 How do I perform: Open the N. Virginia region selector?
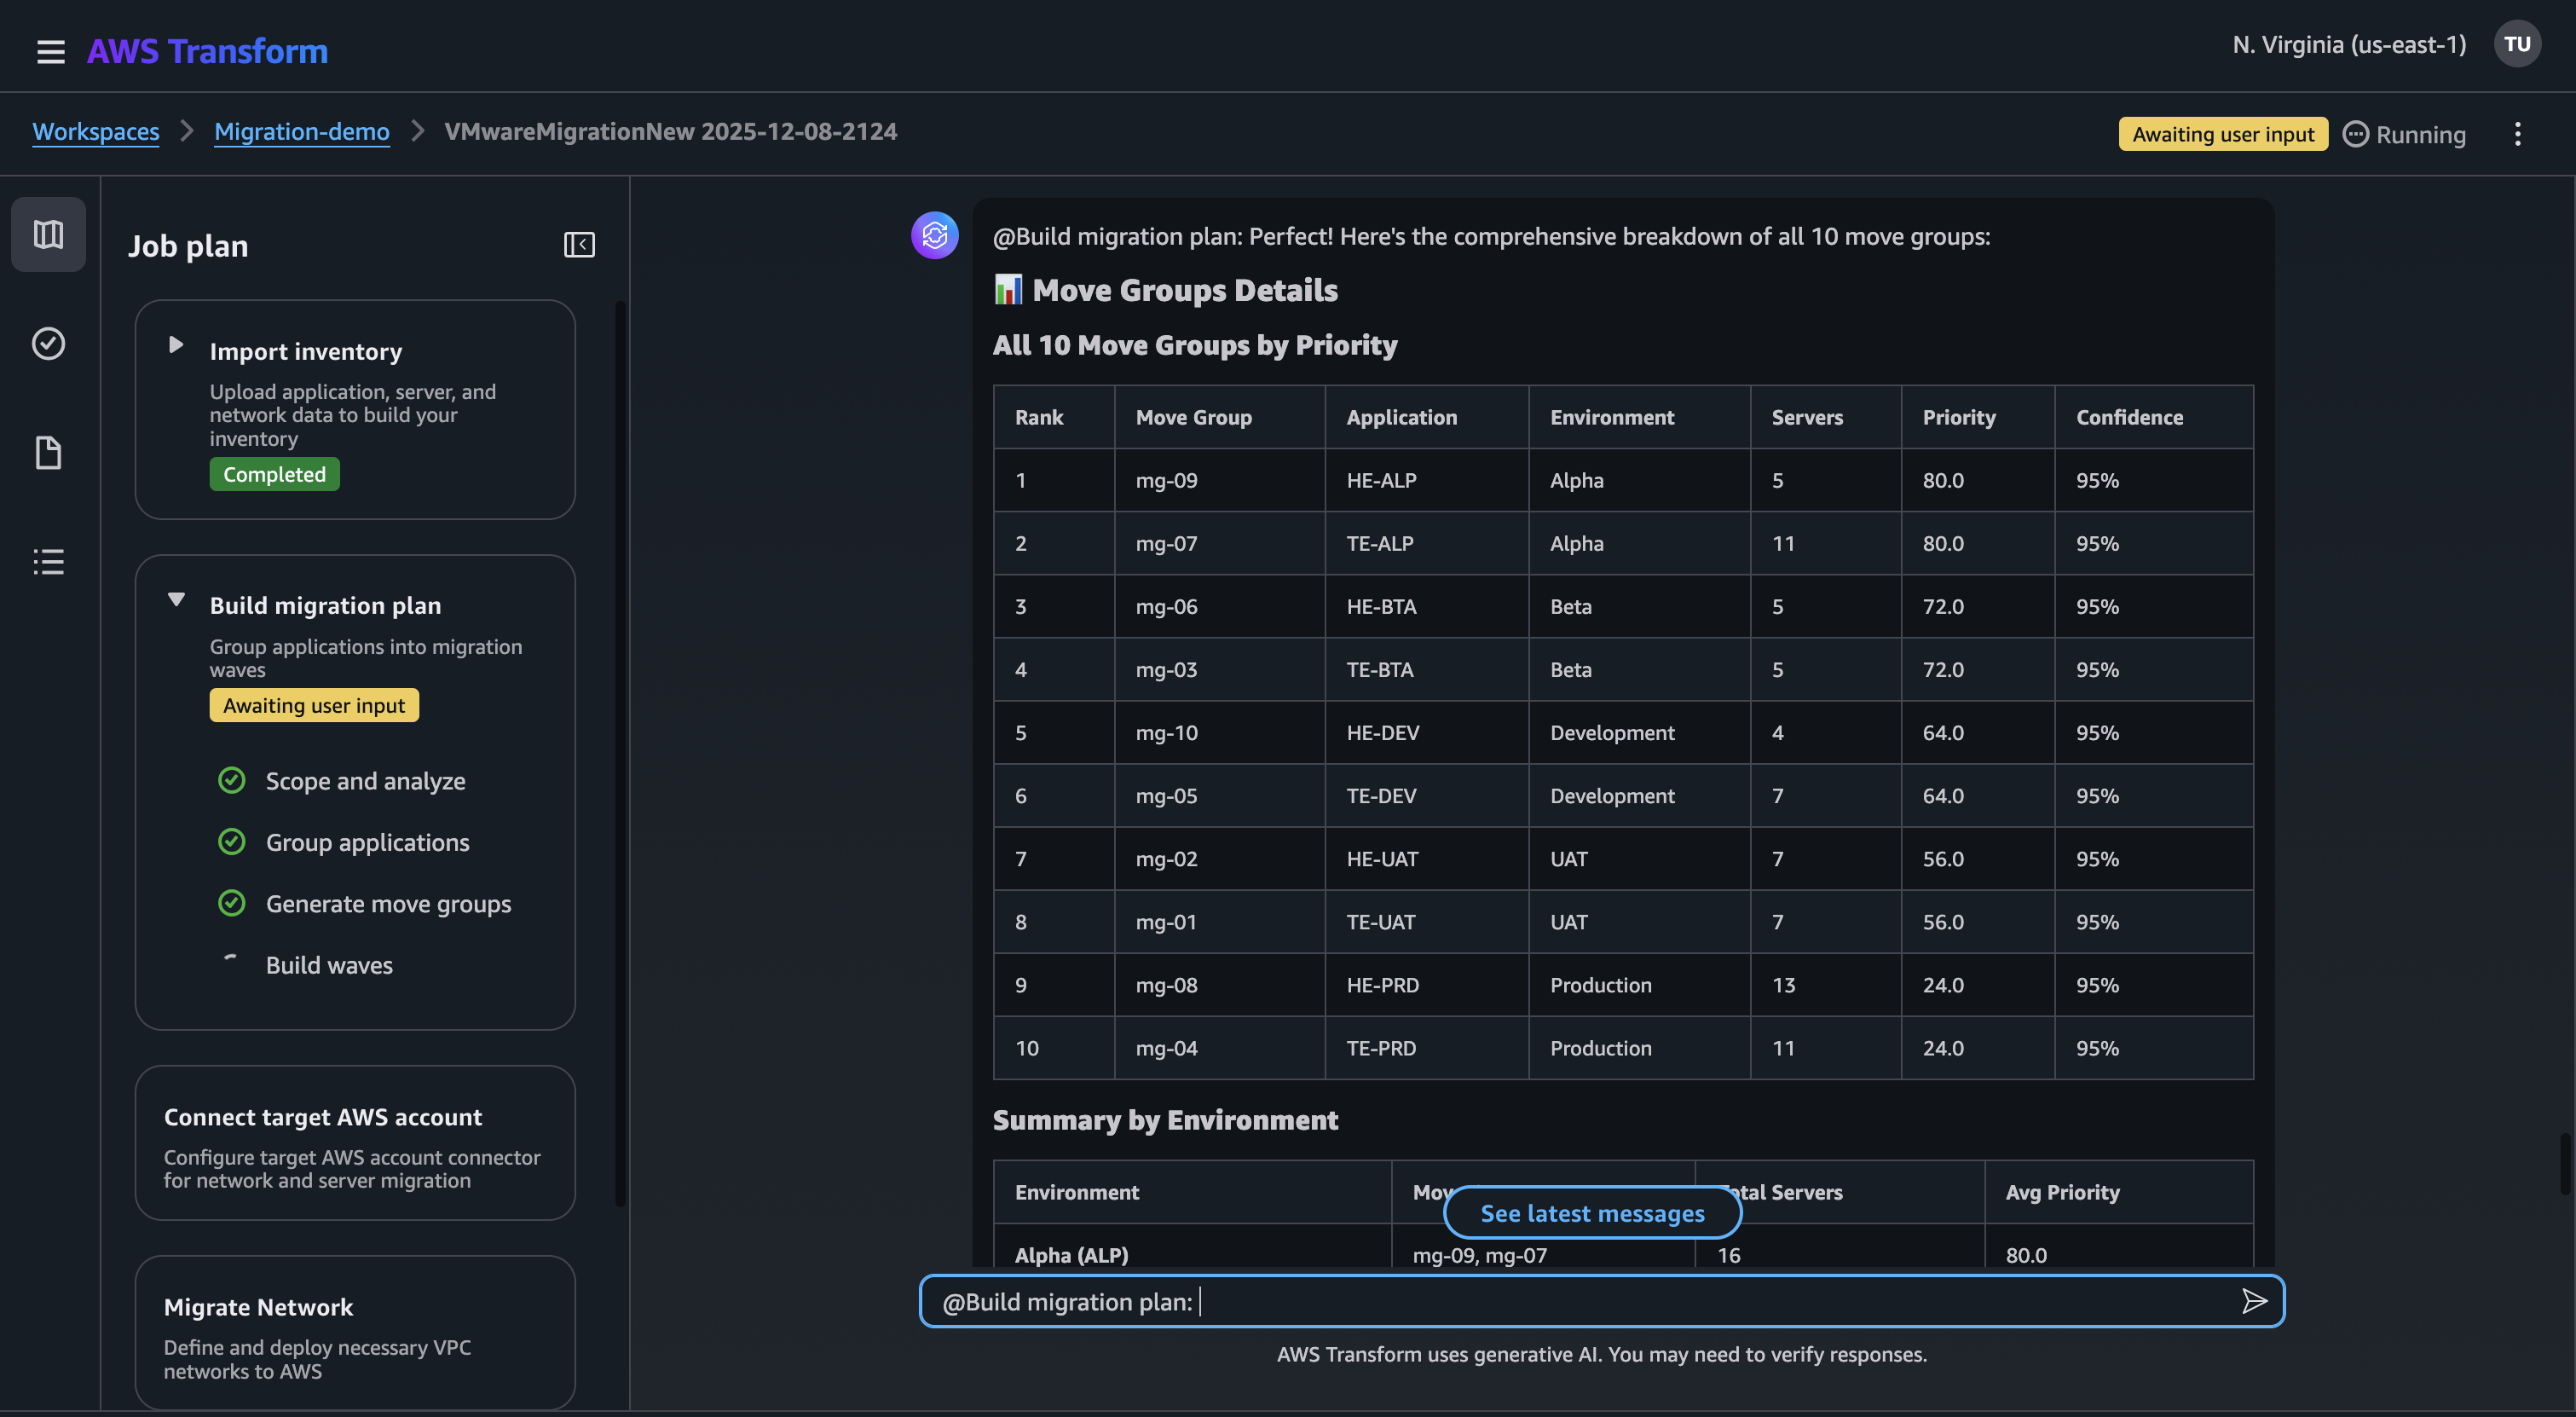2348,44
